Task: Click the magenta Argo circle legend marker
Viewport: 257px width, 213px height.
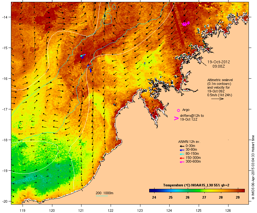Action: tap(179, 110)
